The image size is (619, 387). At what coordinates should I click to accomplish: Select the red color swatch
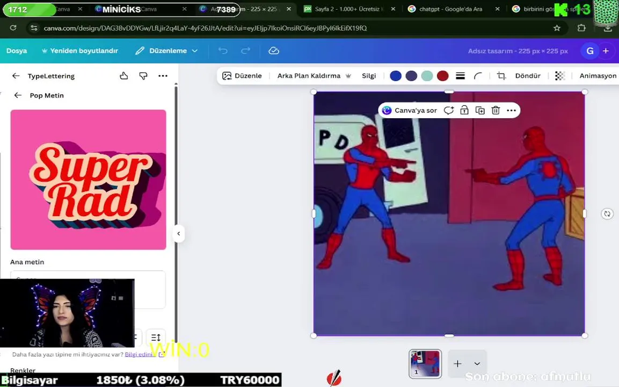[442, 76]
